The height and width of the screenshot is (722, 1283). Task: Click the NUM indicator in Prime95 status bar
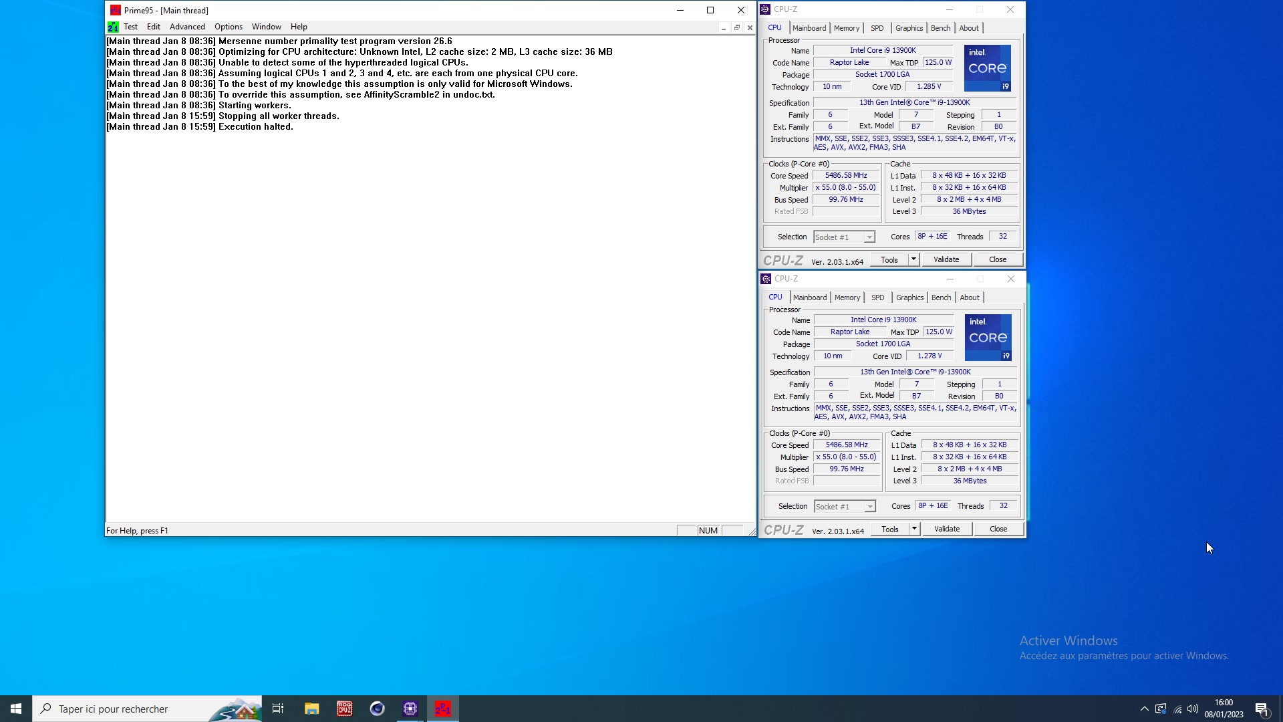[708, 530]
